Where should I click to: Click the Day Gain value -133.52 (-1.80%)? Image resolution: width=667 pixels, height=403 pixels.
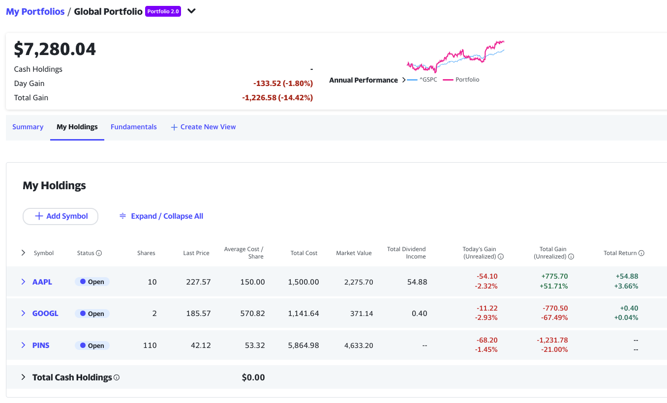tap(283, 84)
